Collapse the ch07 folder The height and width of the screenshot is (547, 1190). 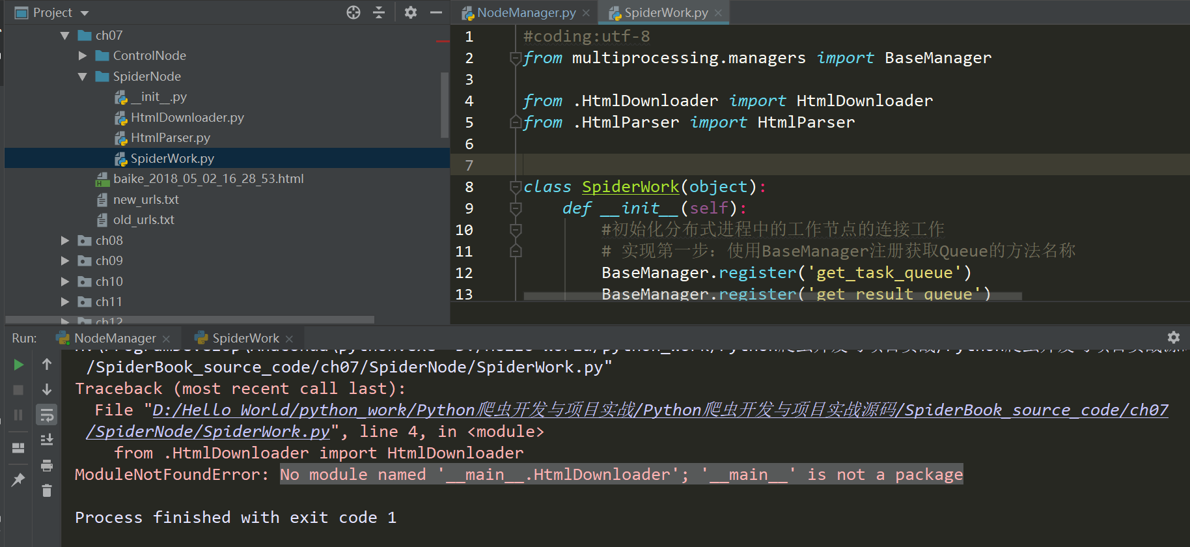tap(64, 36)
